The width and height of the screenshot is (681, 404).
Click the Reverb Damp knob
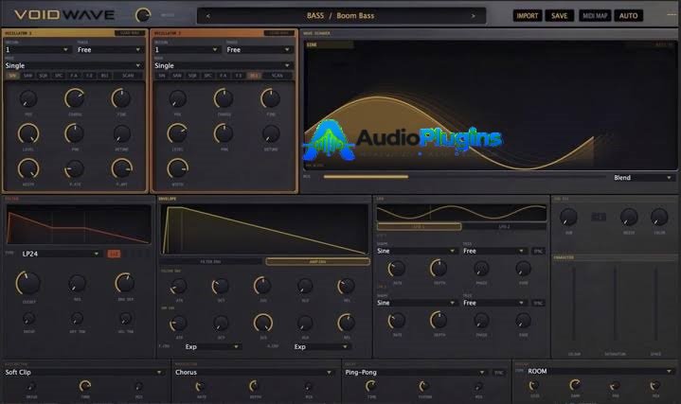[575, 385]
